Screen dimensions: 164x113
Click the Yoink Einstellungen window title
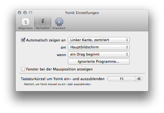82,13
